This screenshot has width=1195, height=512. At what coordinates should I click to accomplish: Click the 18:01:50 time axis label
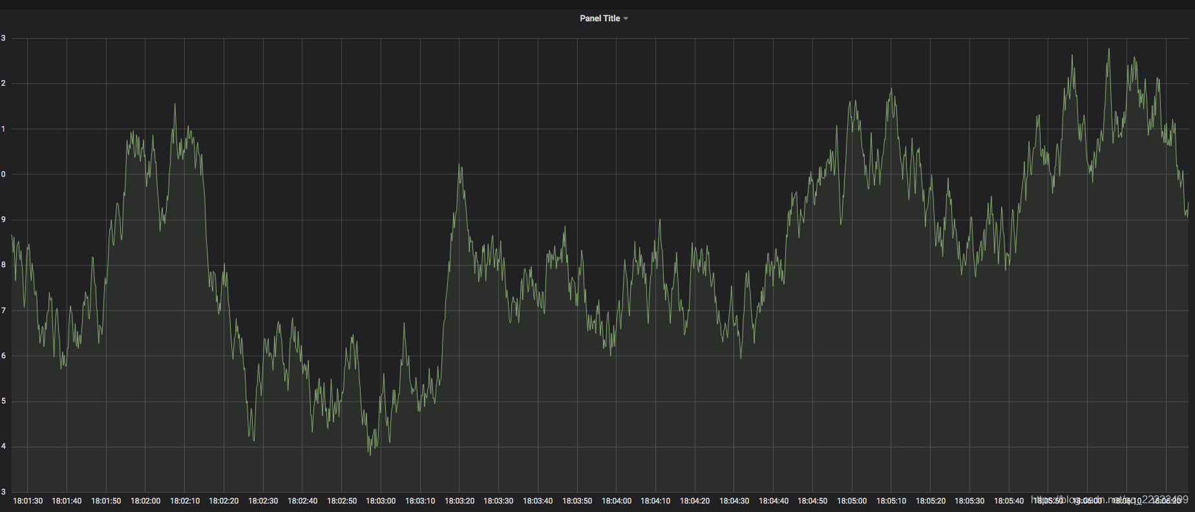106,501
